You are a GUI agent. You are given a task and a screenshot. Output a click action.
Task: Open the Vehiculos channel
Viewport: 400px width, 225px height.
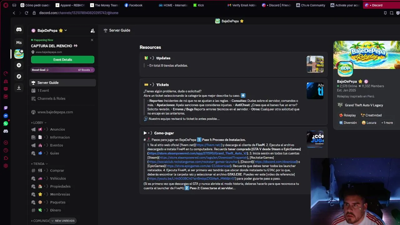click(x=62, y=178)
